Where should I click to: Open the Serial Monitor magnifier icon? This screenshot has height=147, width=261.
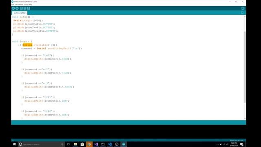243,8
